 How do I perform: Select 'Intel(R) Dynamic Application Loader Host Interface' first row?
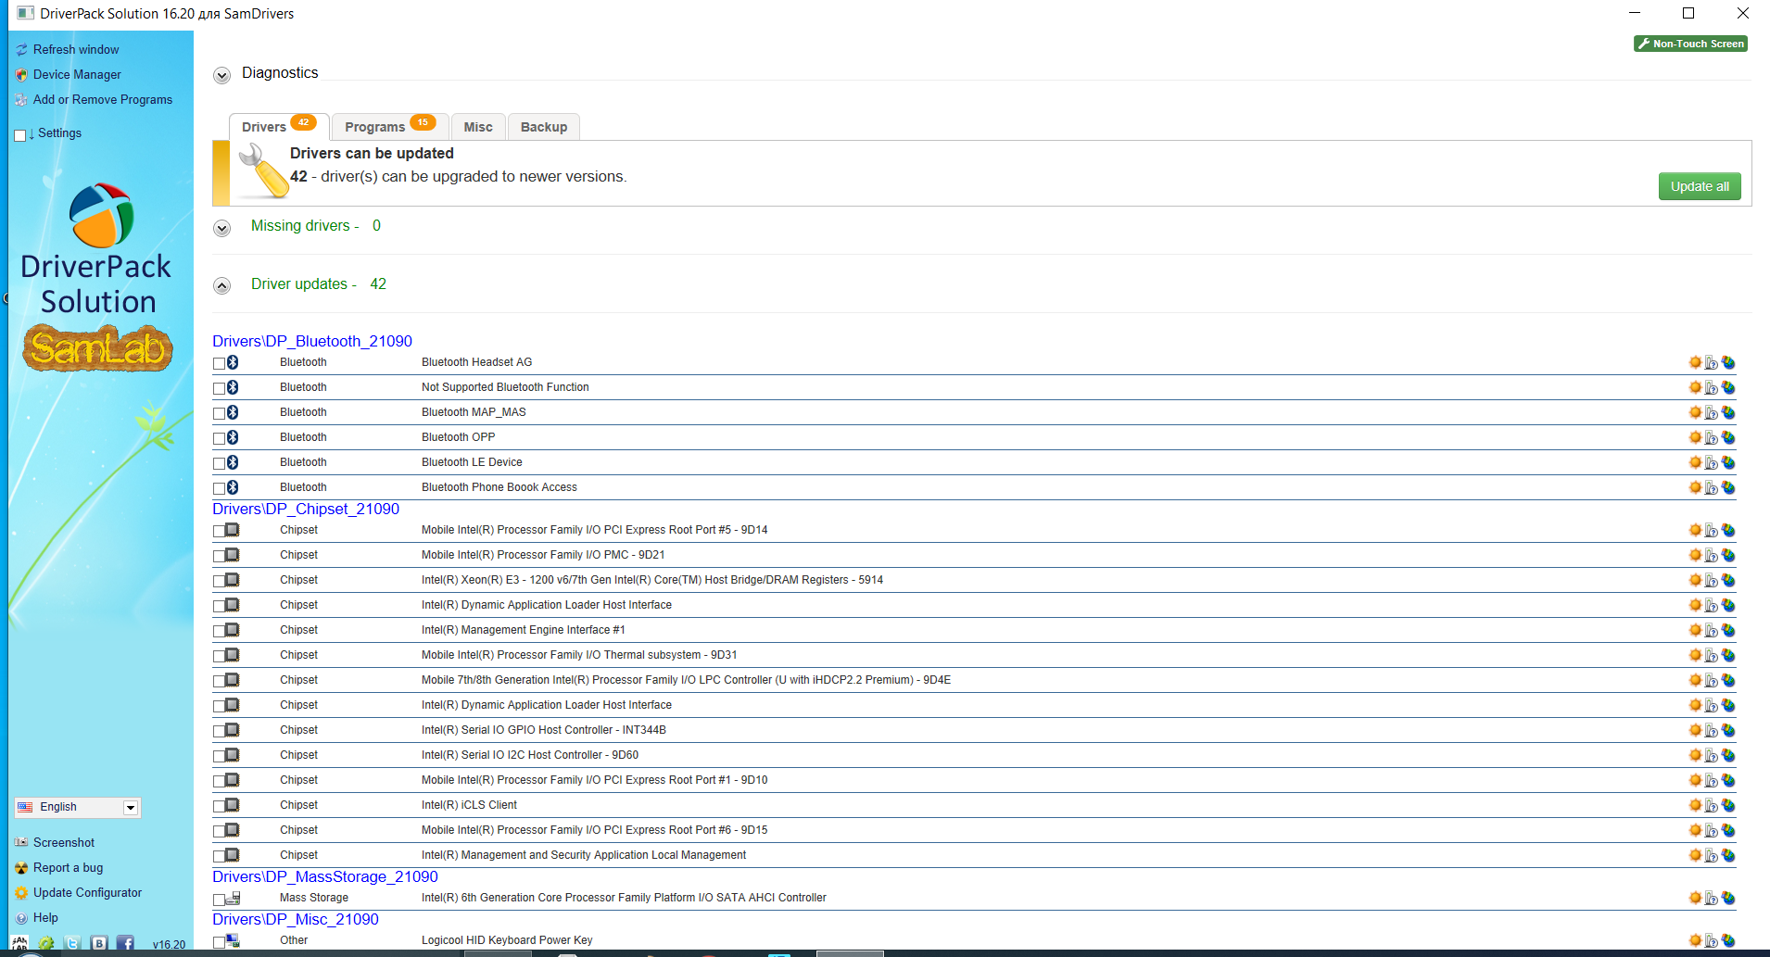tap(547, 605)
